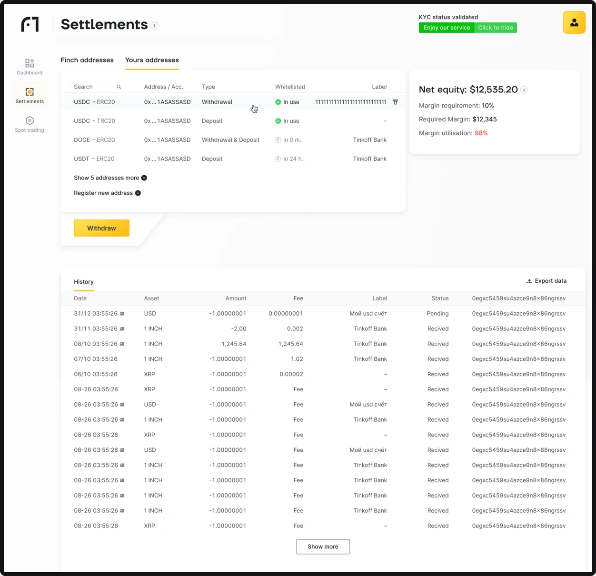Viewport: 596px width, 576px height.
Task: Click the Net equity: $12,535.20 heading
Action: [x=468, y=89]
